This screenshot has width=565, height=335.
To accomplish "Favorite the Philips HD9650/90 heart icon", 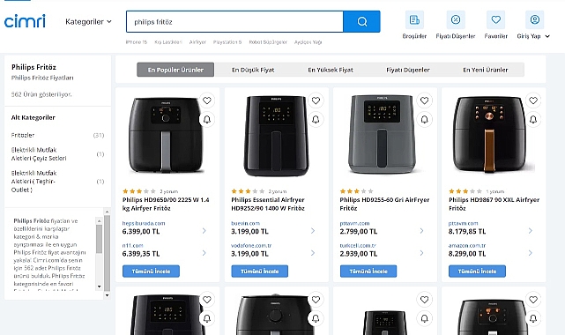I will click(x=207, y=100).
